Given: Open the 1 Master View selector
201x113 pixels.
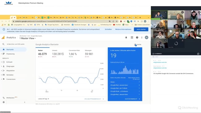Looking at the screenshot, I should coord(28,38).
